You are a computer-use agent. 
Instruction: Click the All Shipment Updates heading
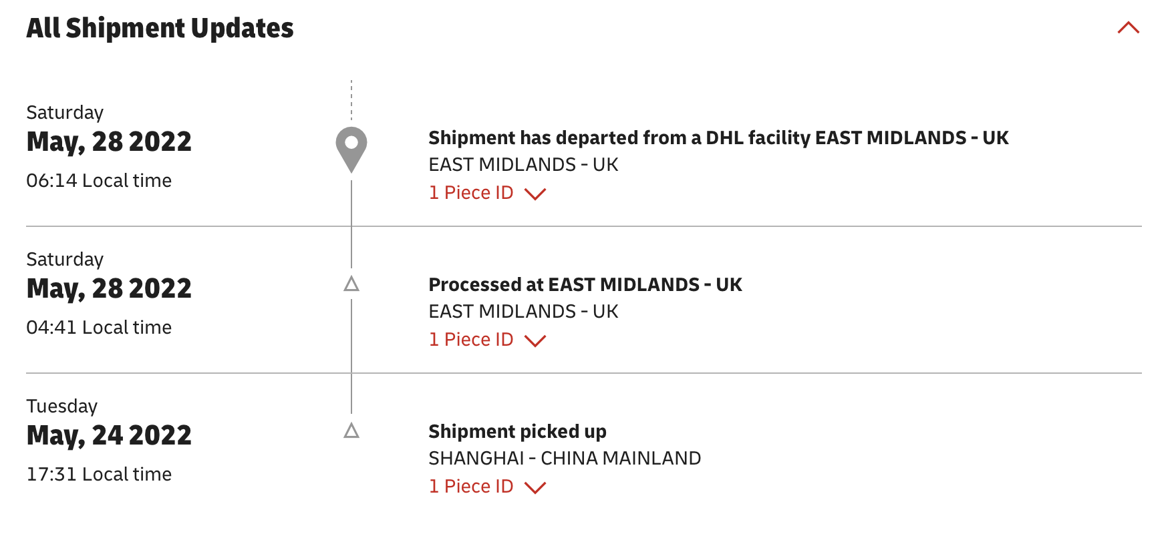(x=160, y=28)
